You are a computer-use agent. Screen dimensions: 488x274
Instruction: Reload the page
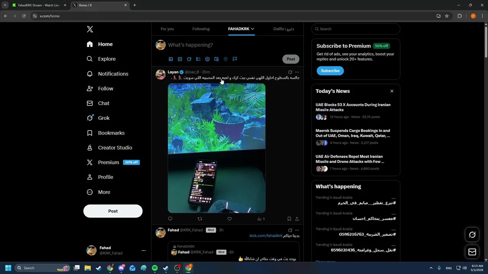coord(24,16)
